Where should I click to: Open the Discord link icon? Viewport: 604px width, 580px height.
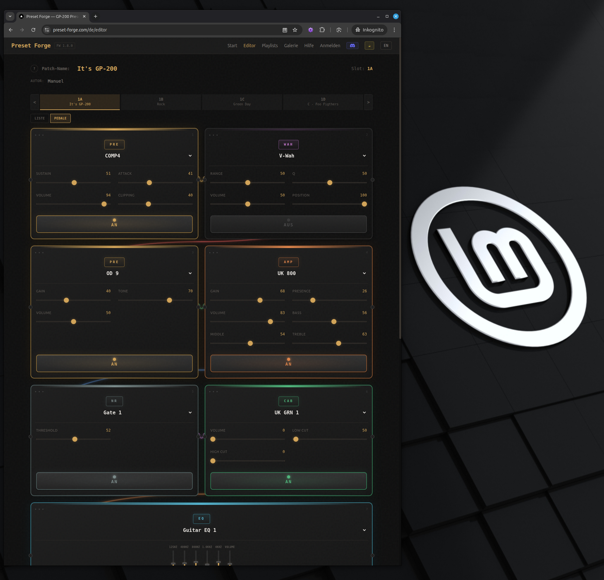tap(352, 46)
